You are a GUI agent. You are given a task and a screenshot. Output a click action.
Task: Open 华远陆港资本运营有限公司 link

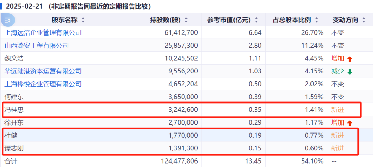[x=43, y=71]
